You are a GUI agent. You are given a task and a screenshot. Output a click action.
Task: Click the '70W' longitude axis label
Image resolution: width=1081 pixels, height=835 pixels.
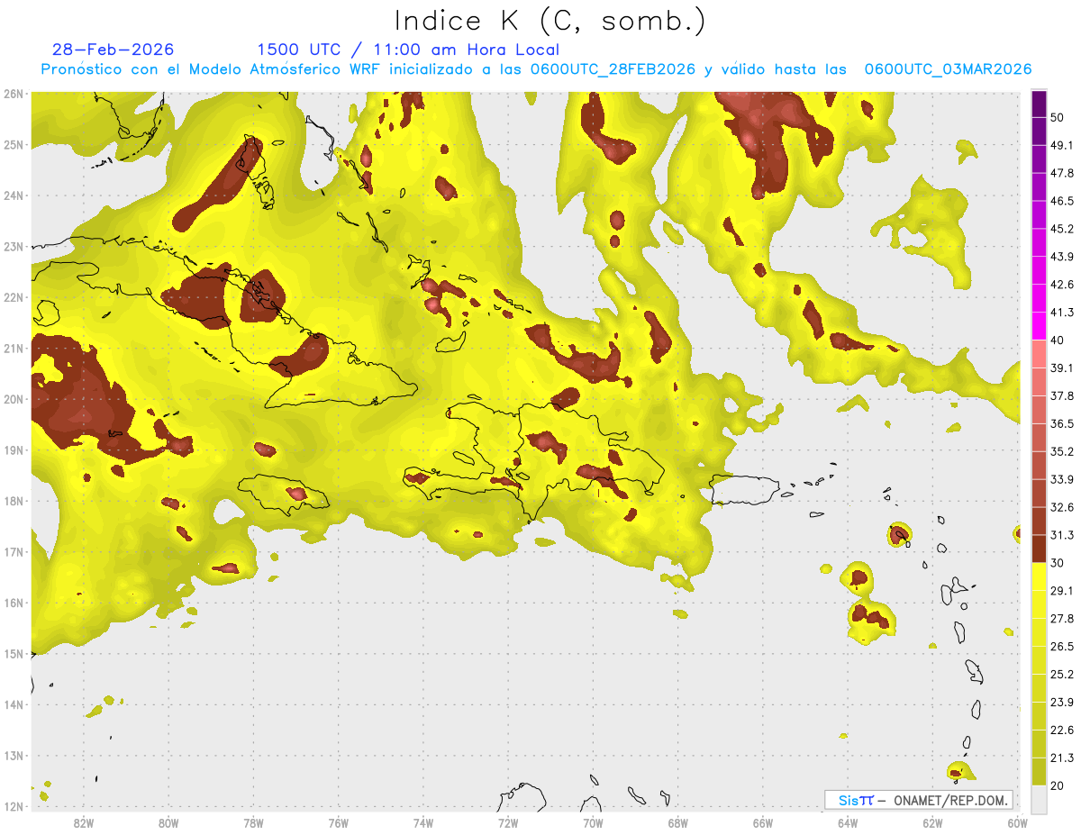(593, 823)
